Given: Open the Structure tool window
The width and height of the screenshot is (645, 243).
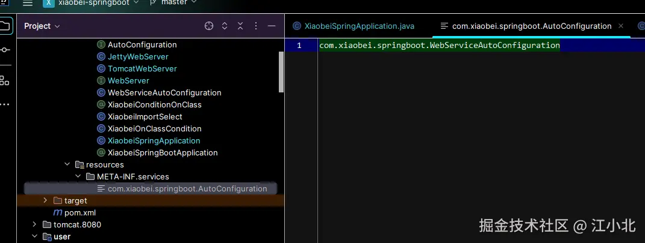Looking at the screenshot, I should 5,80.
